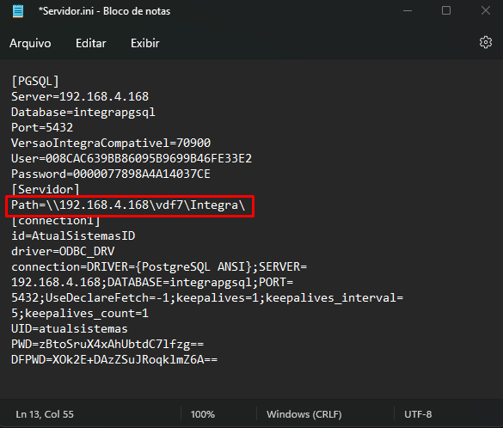Image resolution: width=503 pixels, height=428 pixels.
Task: Click on the Password= line
Action: (111, 174)
